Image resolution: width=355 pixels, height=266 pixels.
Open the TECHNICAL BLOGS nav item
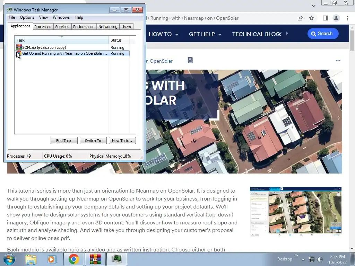click(x=257, y=34)
